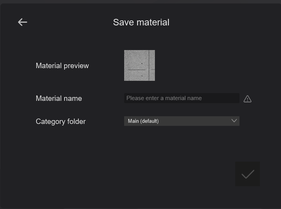Select the 'Main (default)' dropdown text
This screenshot has width=281, height=209.
(143, 121)
